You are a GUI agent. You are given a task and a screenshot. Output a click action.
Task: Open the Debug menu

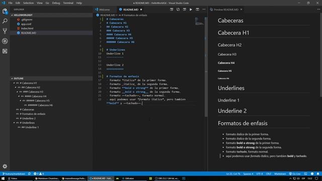point(56,3)
